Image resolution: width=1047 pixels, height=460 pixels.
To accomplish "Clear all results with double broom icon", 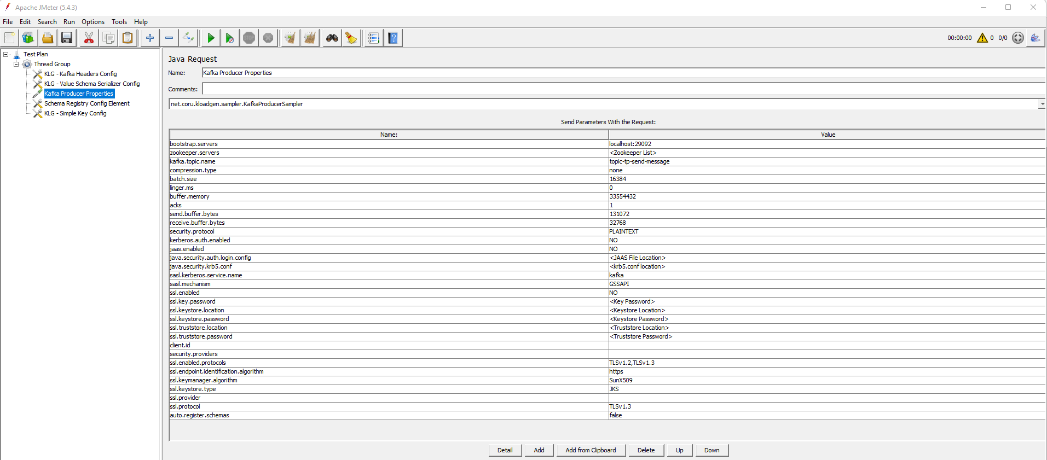I will pos(310,38).
